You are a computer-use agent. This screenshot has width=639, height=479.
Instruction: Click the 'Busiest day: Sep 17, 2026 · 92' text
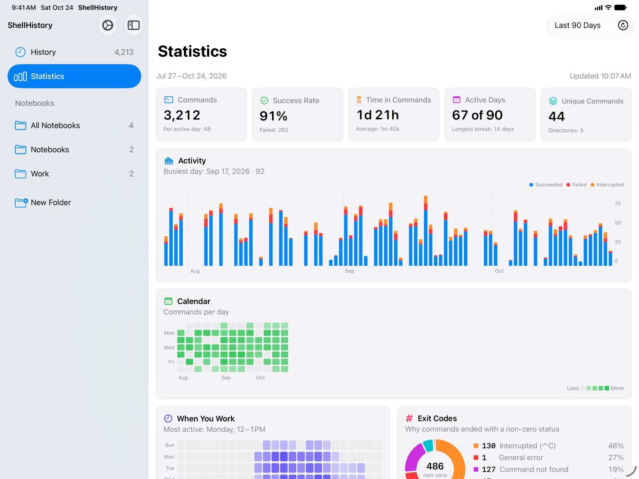(214, 172)
